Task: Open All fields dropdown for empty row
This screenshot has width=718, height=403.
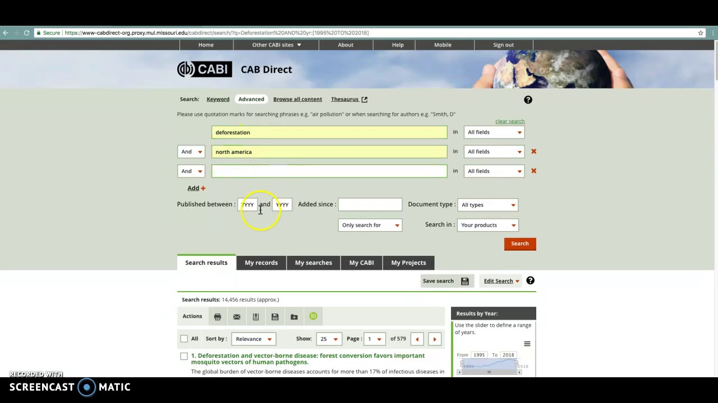Action: pos(494,171)
